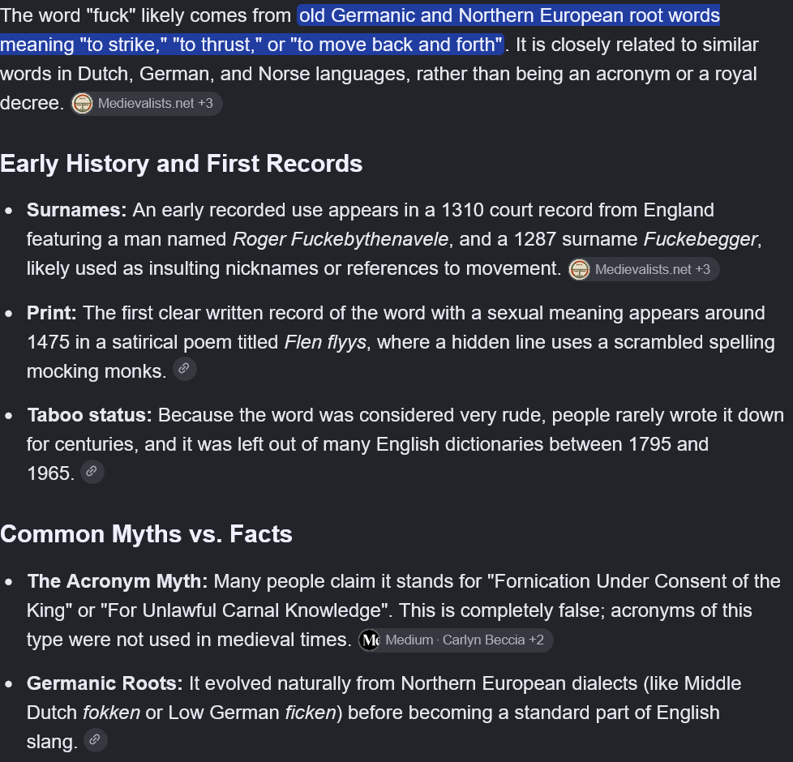This screenshot has height=762, width=793.
Task: Click the link icon following "1965"
Action: pos(92,472)
